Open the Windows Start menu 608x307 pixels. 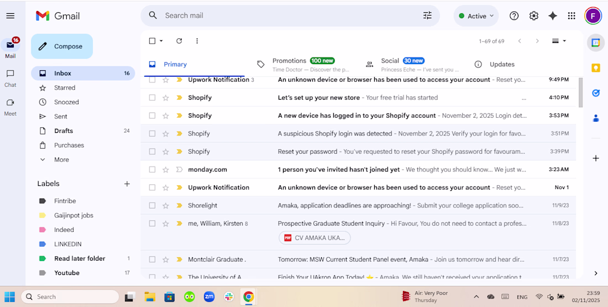(10, 297)
